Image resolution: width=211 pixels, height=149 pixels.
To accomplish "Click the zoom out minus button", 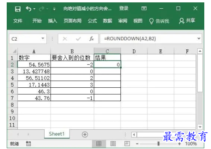I will [137, 144].
